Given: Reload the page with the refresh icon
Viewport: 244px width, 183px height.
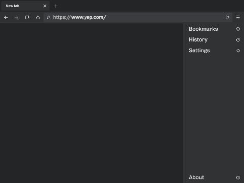Looking at the screenshot, I should [27, 18].
